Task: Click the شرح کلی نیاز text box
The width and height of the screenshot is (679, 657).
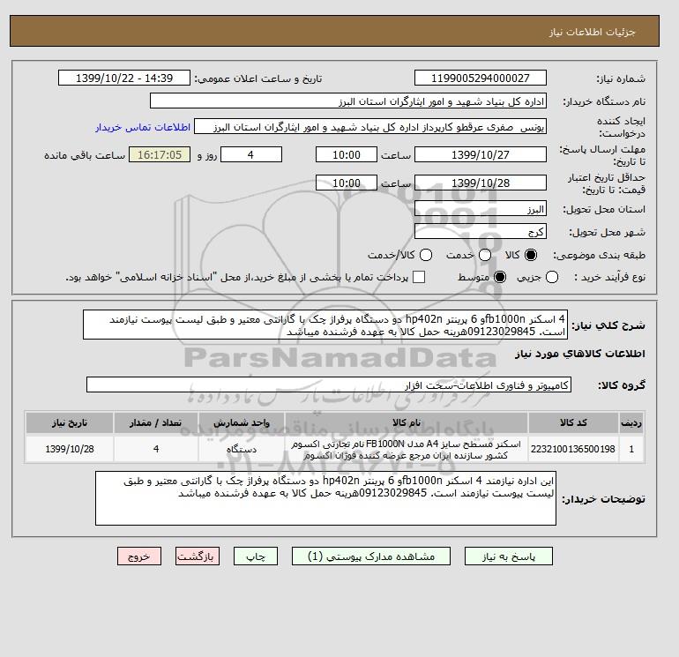Action: [x=325, y=325]
